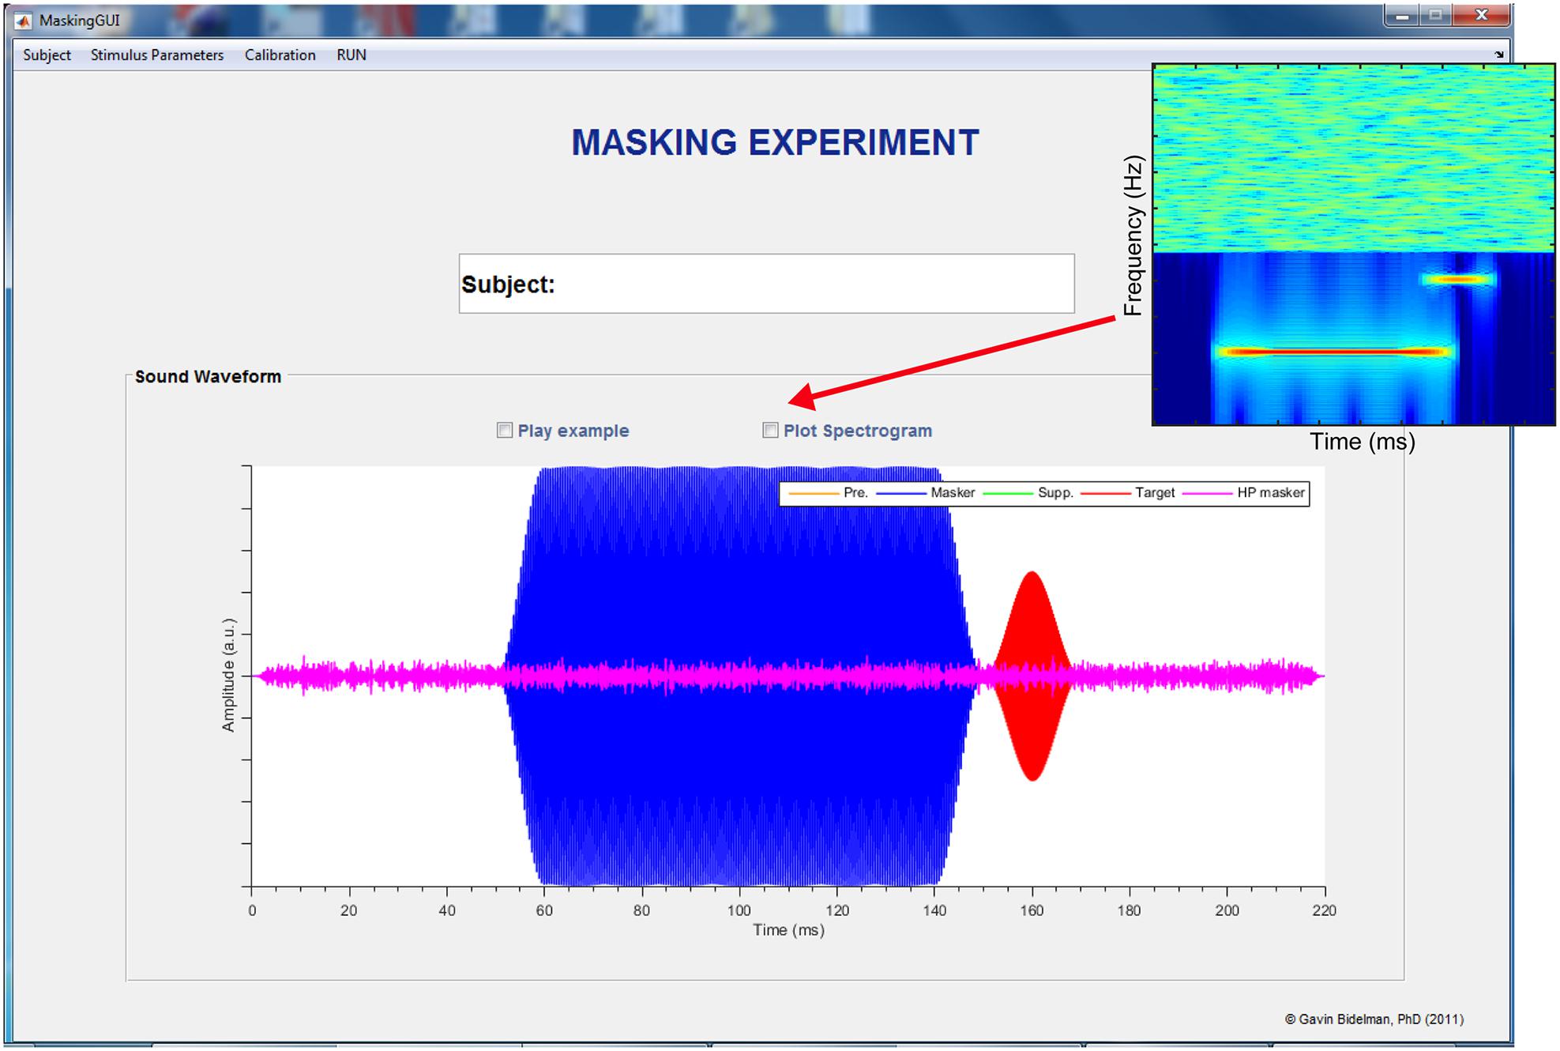Click the Amplitude (a.u.) axis label
Image resolution: width=1560 pixels, height=1051 pixels.
click(228, 676)
